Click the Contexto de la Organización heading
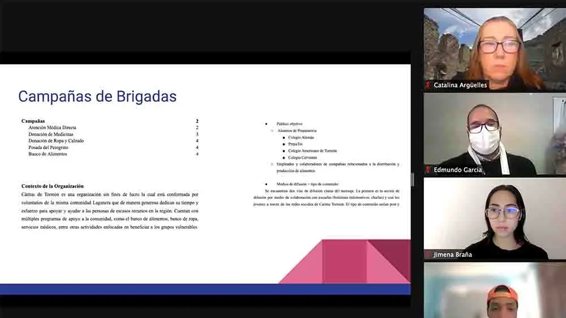Viewport: 566px width, 318px height. tap(52, 186)
